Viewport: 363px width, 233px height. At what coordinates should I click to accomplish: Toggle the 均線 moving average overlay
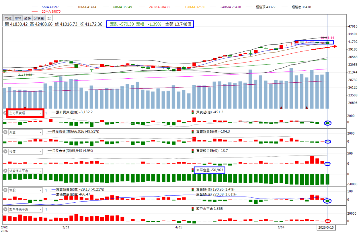coord(8,18)
